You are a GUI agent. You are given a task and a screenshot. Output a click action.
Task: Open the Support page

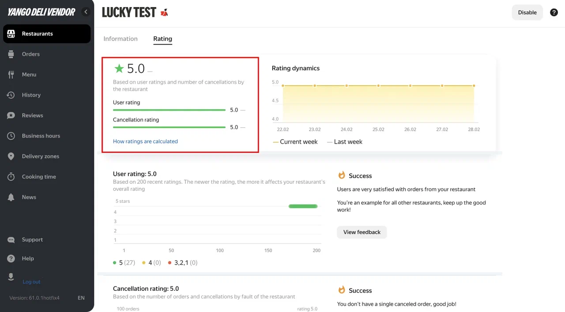pyautogui.click(x=33, y=240)
